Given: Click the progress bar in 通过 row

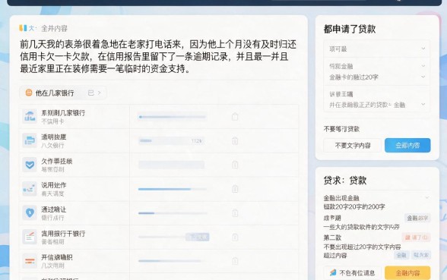Looking at the screenshot, I should [172, 212].
